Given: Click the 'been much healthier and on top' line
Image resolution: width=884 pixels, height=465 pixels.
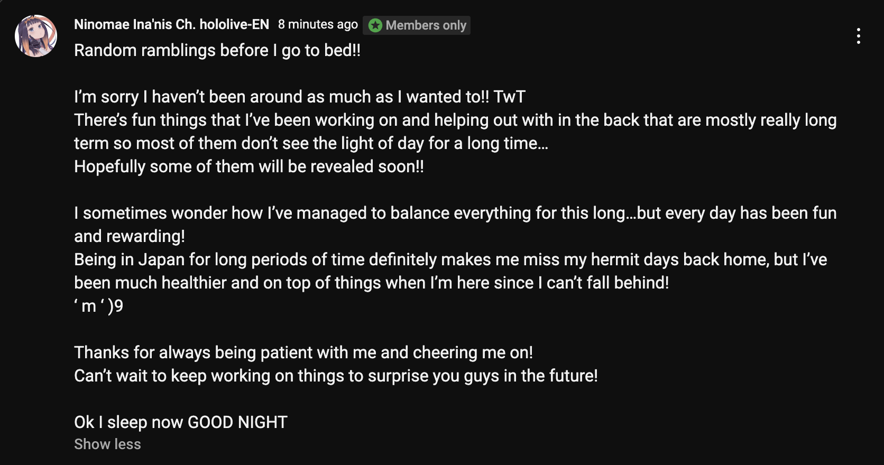Looking at the screenshot, I should [372, 283].
